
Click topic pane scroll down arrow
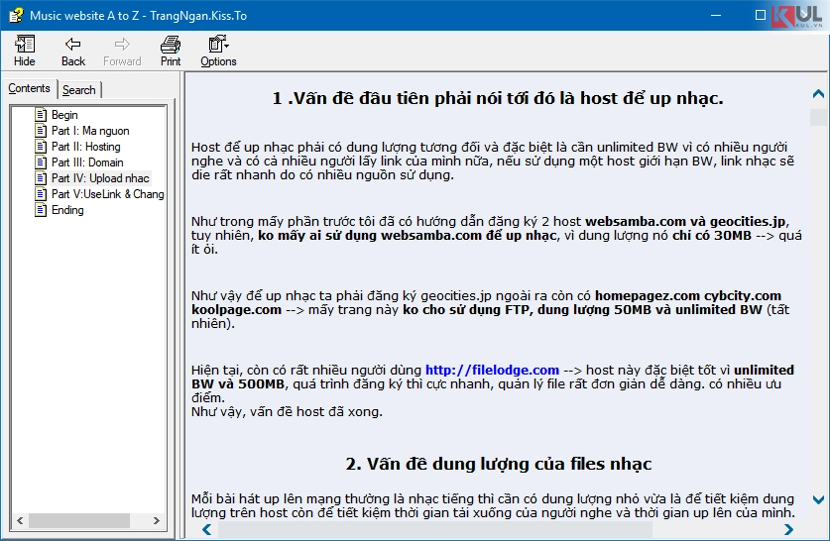(x=818, y=499)
